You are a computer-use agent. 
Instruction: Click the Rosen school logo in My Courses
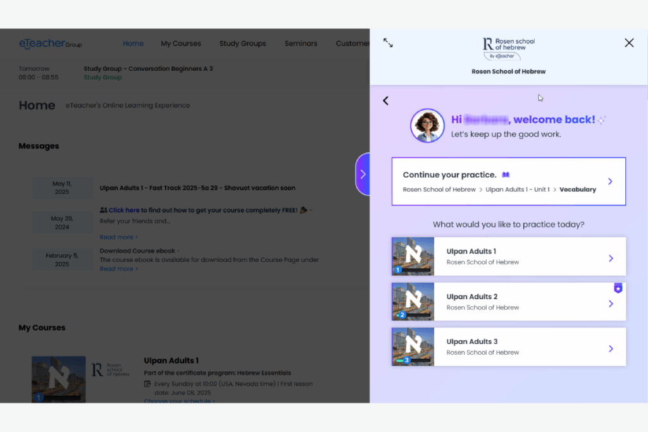coord(110,369)
